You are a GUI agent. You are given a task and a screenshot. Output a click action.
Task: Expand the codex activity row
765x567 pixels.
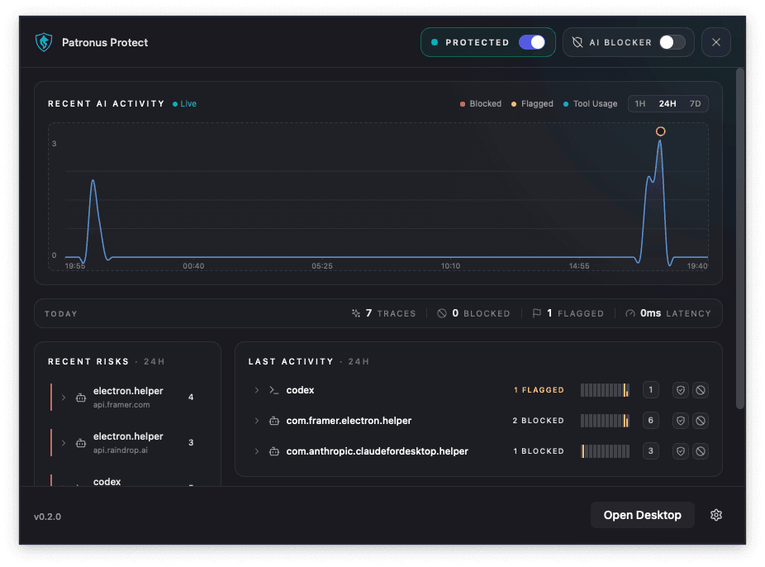(257, 390)
